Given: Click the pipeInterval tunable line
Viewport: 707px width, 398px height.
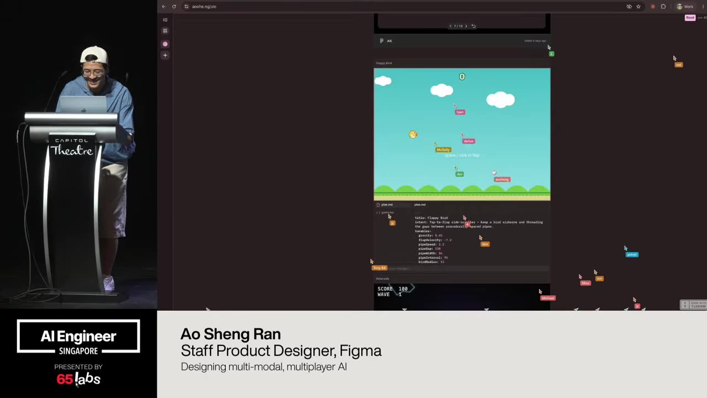Looking at the screenshot, I should point(433,258).
